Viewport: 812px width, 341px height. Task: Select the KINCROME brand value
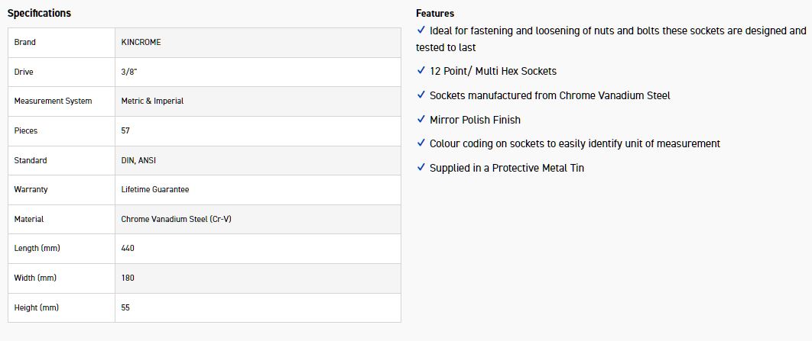[141, 42]
